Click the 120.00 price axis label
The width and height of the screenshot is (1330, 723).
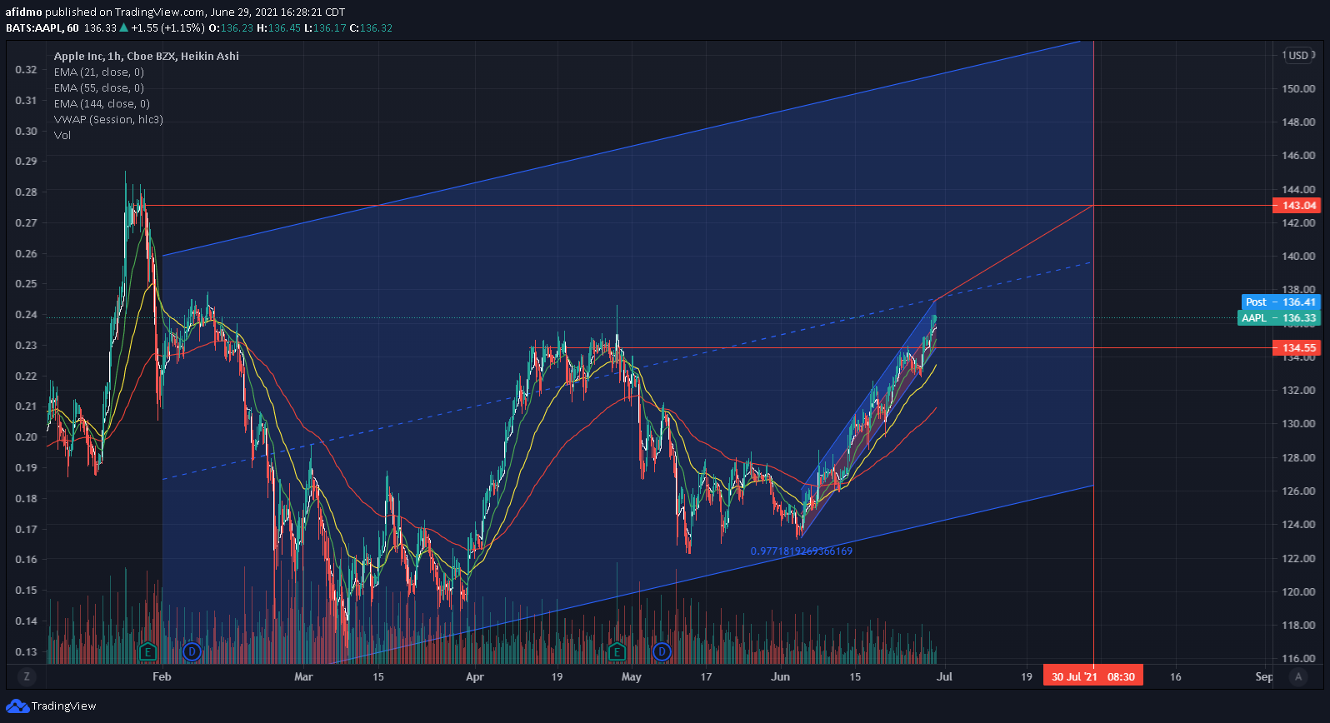click(1299, 591)
